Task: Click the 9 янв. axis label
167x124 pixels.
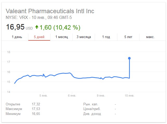Action: click(x=101, y=96)
